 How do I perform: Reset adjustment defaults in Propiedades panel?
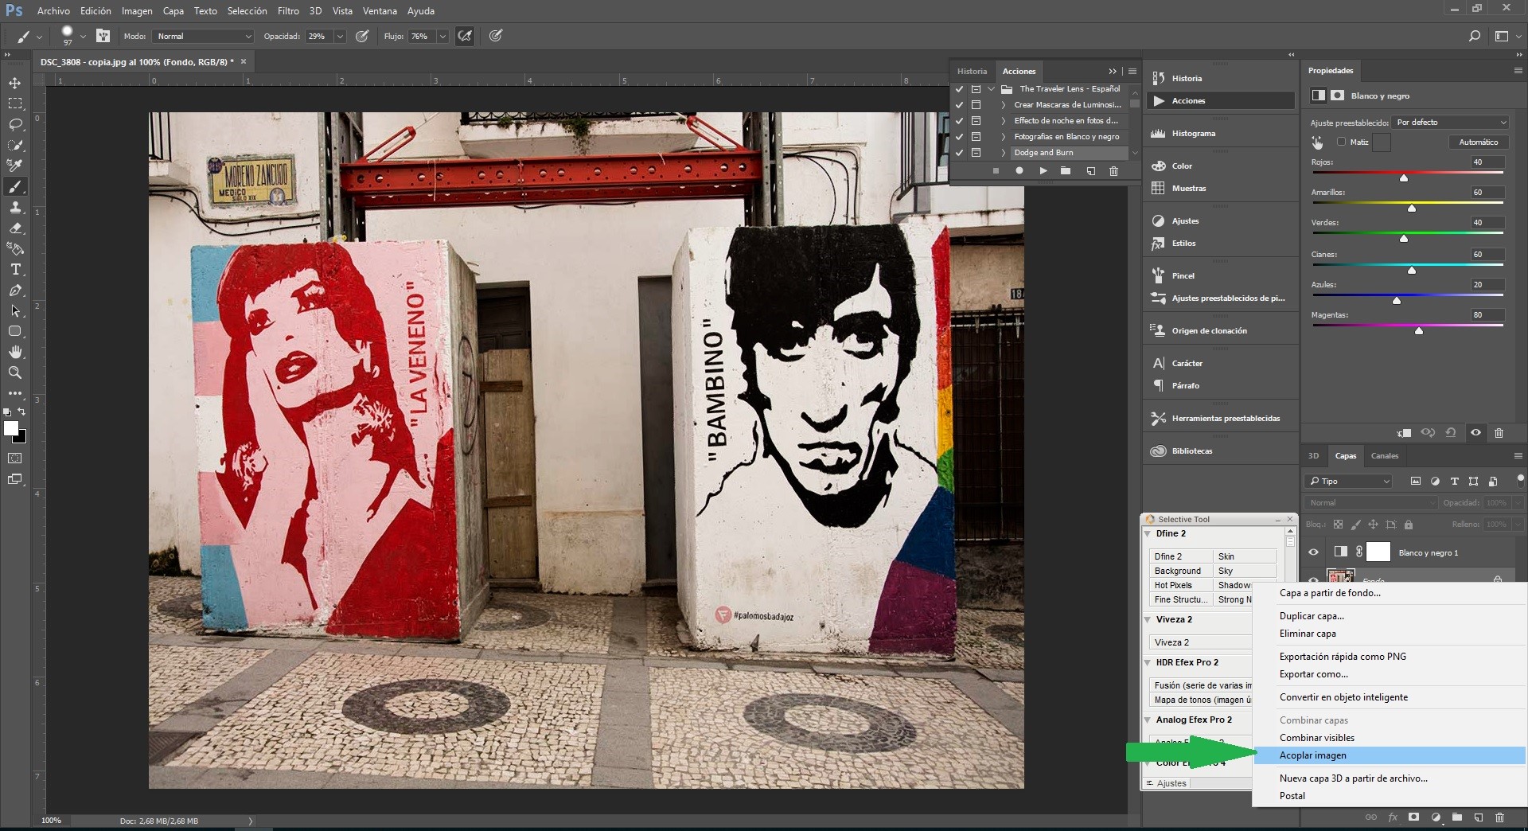click(1451, 433)
